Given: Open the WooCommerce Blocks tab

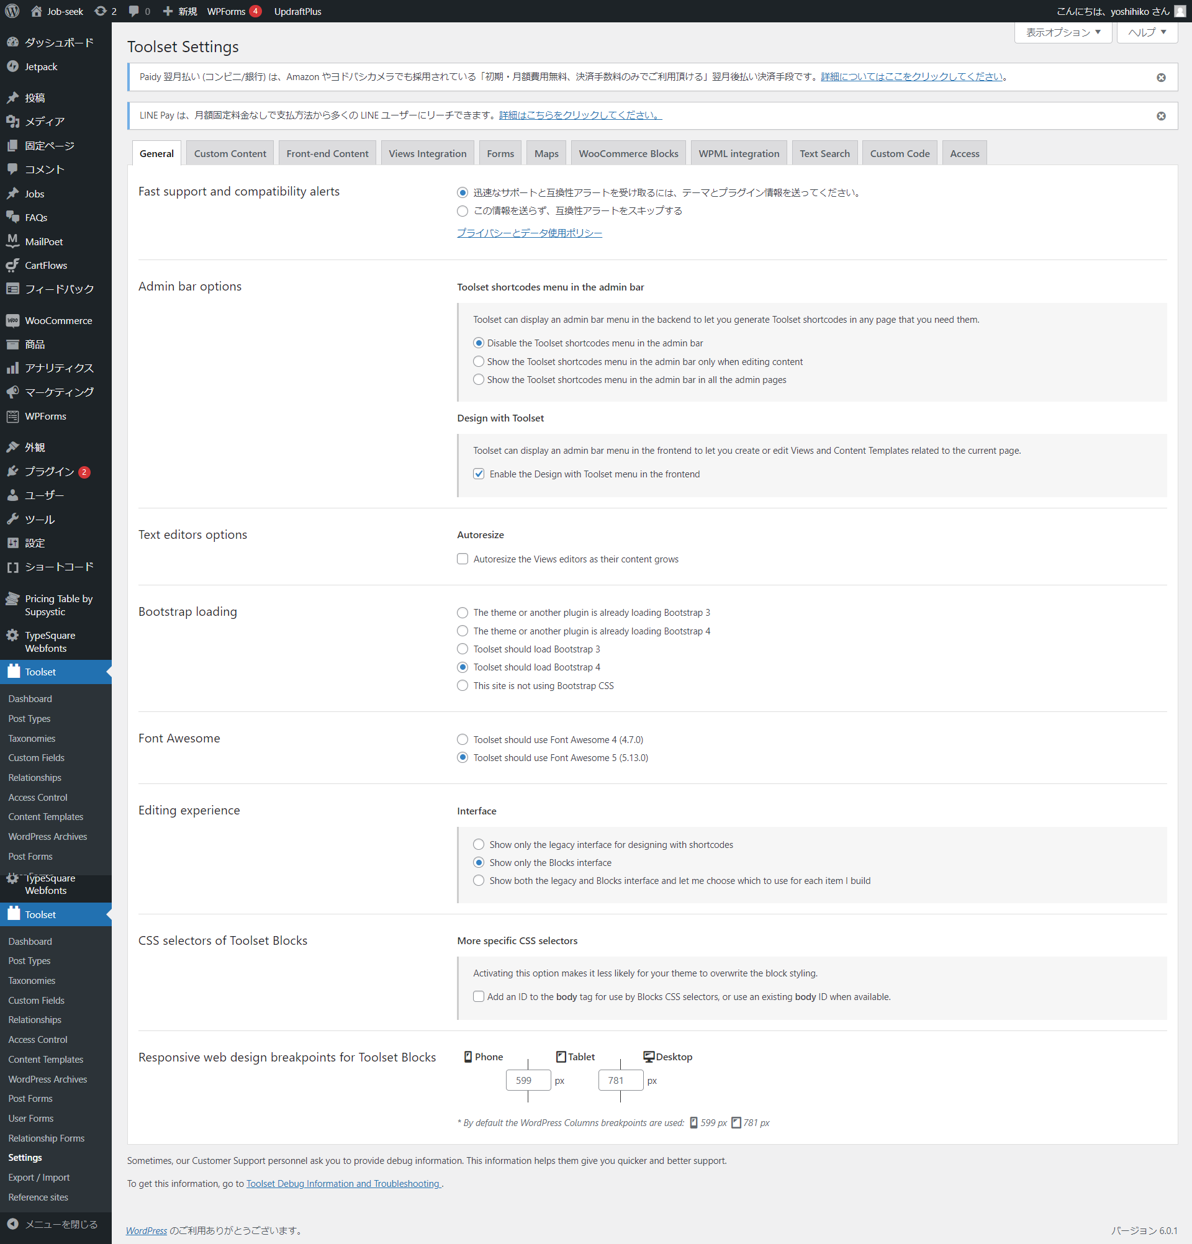Looking at the screenshot, I should 628,153.
